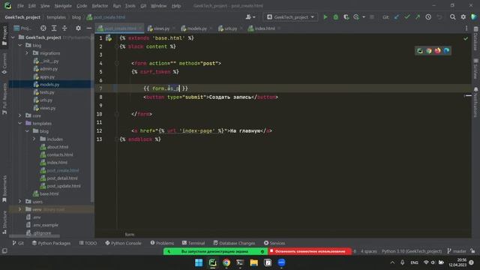Open the Refactor menu
This screenshot has height=270, width=480.
point(100,6)
